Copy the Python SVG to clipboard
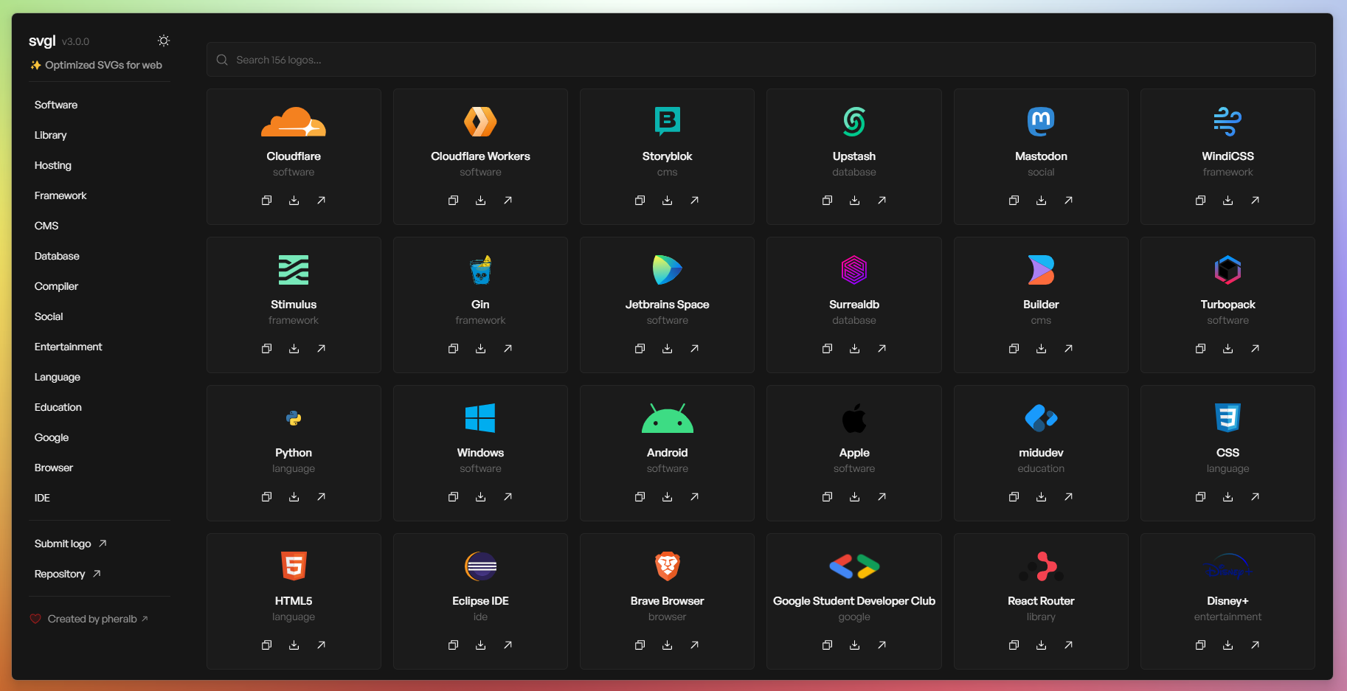This screenshot has height=691, width=1347. [x=266, y=497]
